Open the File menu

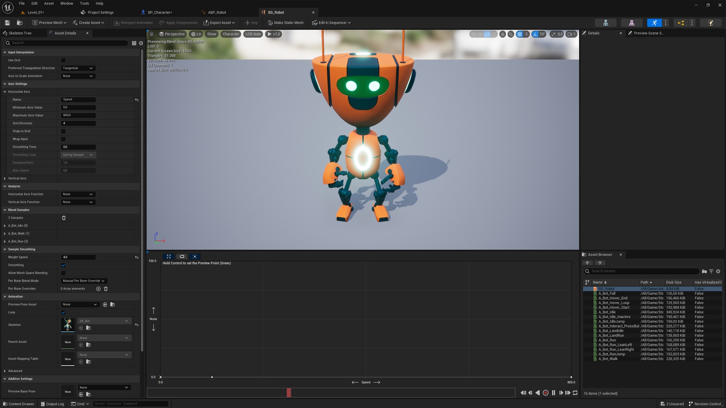(x=22, y=3)
